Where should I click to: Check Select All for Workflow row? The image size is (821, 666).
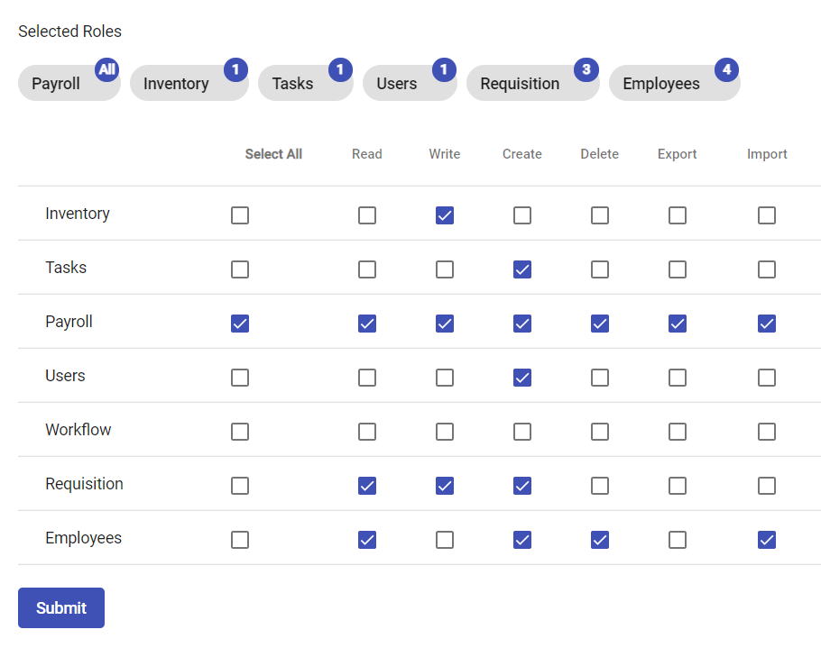point(240,432)
